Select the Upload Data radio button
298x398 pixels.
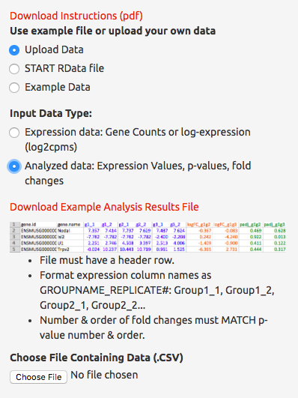(x=14, y=50)
